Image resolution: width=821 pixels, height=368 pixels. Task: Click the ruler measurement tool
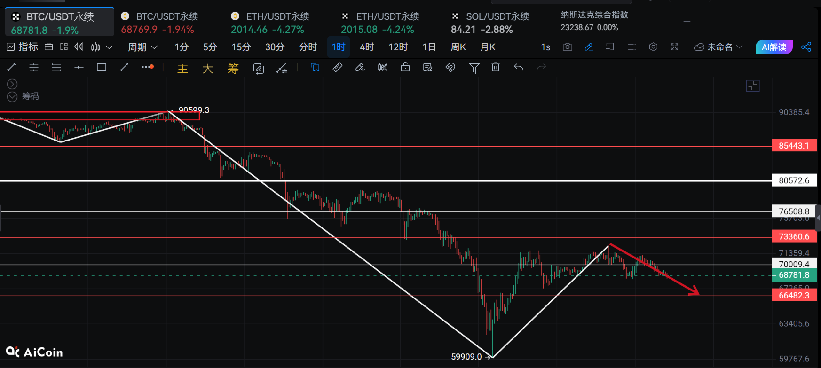[x=337, y=68]
